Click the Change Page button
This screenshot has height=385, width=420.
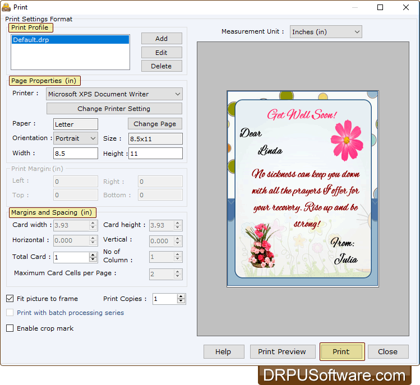(155, 124)
